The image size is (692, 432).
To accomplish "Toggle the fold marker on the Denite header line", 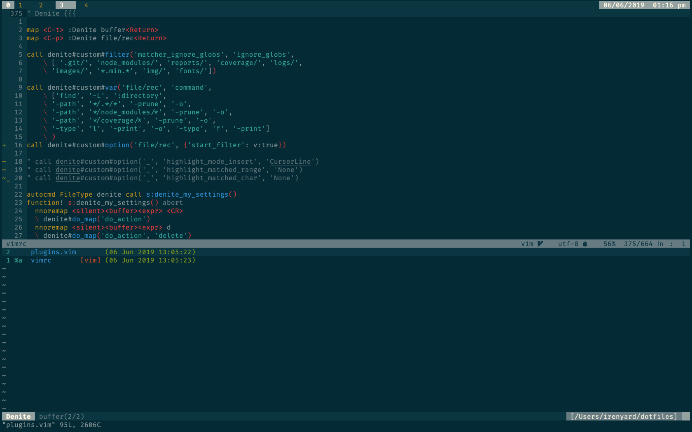I will coord(69,13).
